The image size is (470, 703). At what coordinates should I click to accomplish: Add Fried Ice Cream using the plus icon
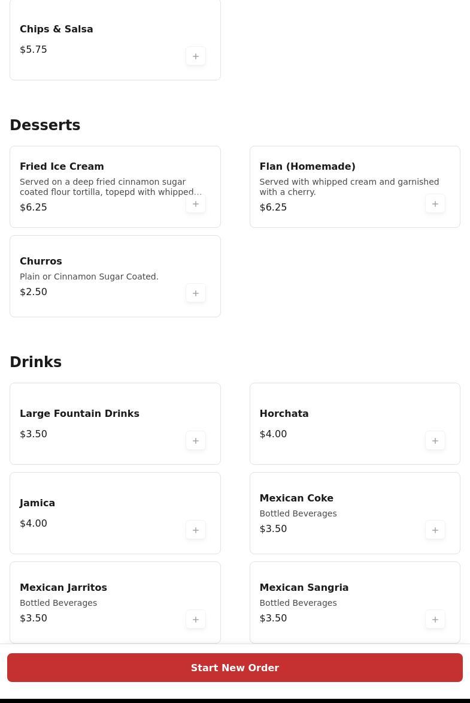[x=196, y=203]
